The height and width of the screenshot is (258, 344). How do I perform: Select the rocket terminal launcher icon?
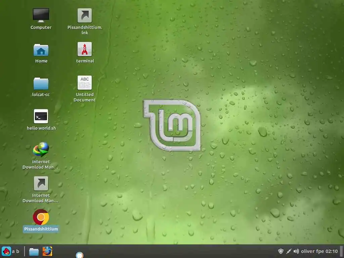84,49
